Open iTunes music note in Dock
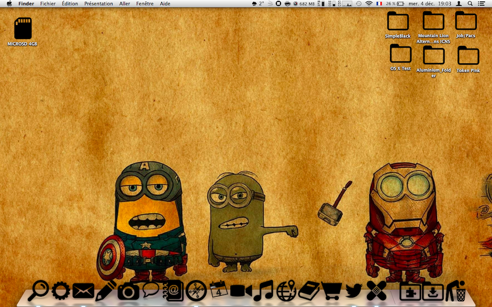 coord(264,290)
